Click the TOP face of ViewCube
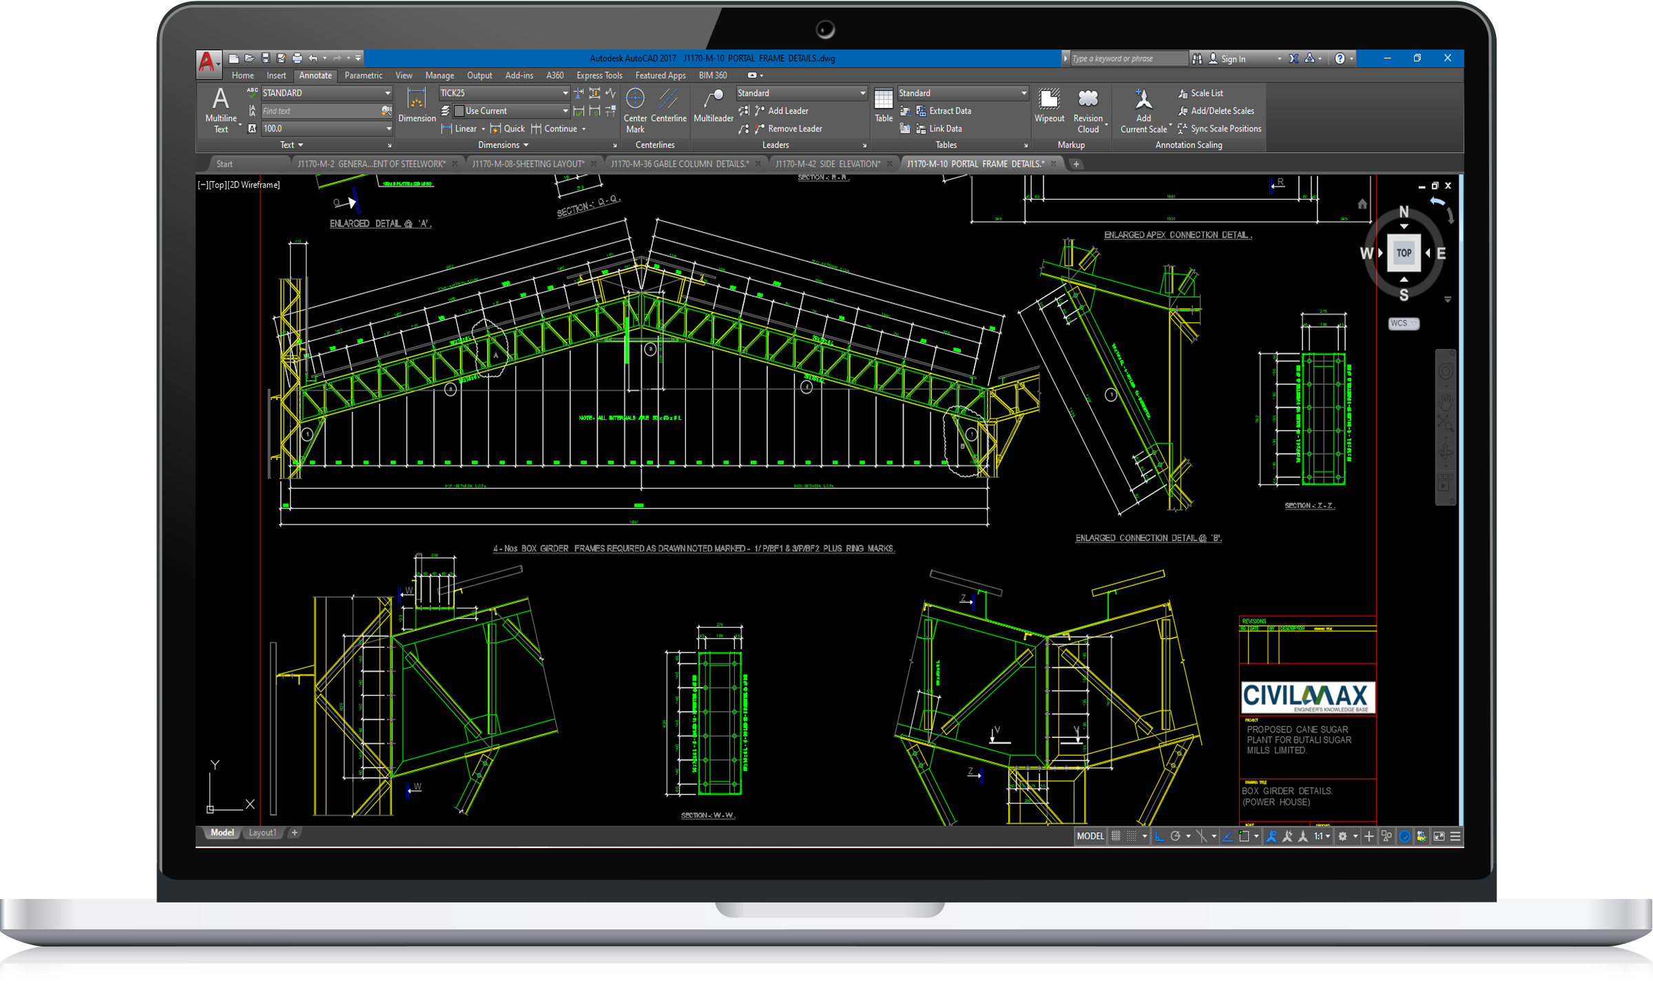This screenshot has width=1653, height=994. (1404, 253)
